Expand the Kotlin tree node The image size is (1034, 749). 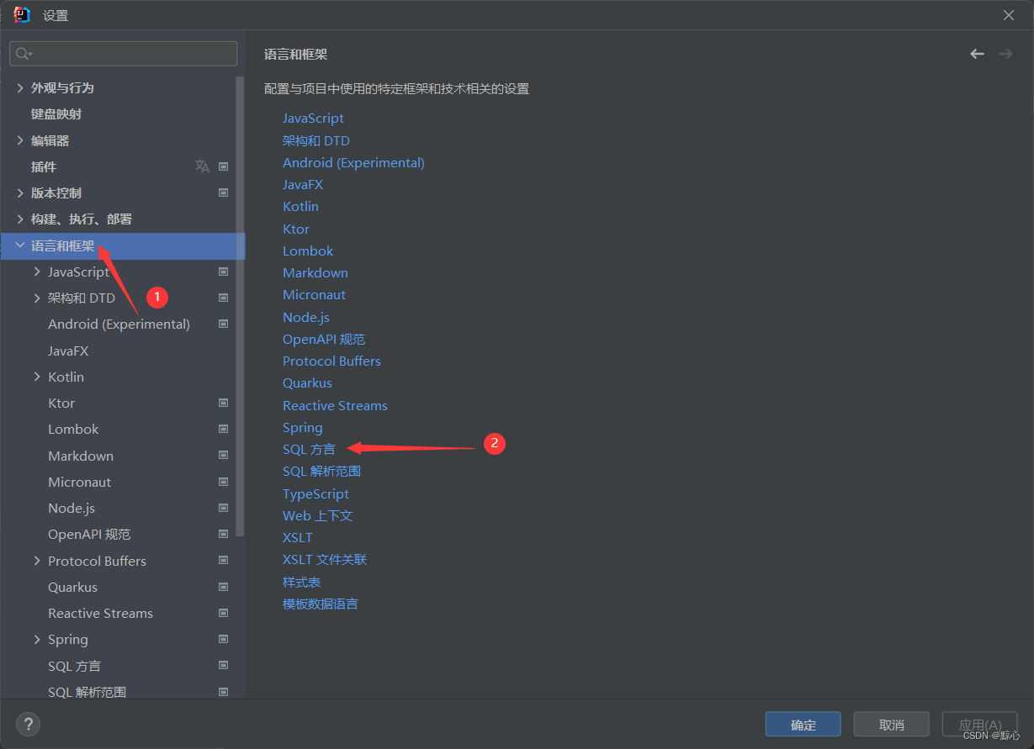click(37, 377)
